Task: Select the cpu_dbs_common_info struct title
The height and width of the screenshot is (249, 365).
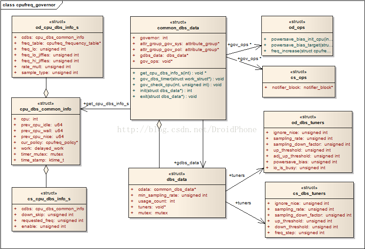Action: [46, 109]
